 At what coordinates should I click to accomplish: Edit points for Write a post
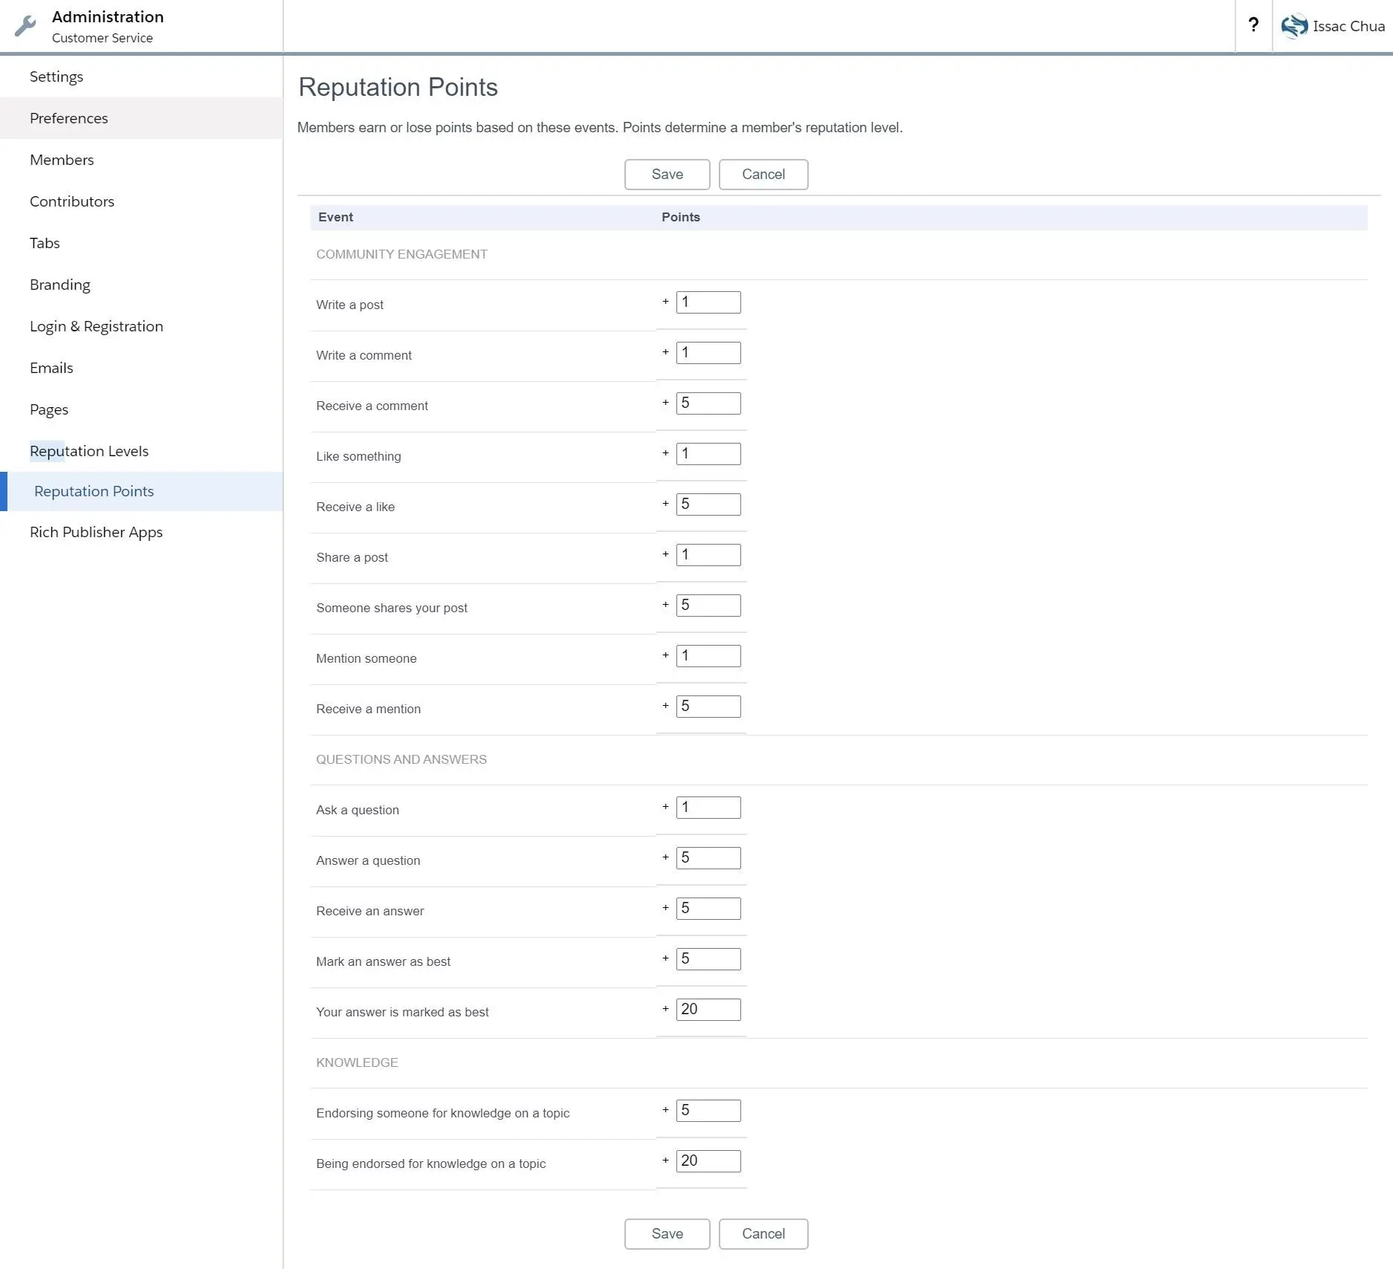click(708, 302)
